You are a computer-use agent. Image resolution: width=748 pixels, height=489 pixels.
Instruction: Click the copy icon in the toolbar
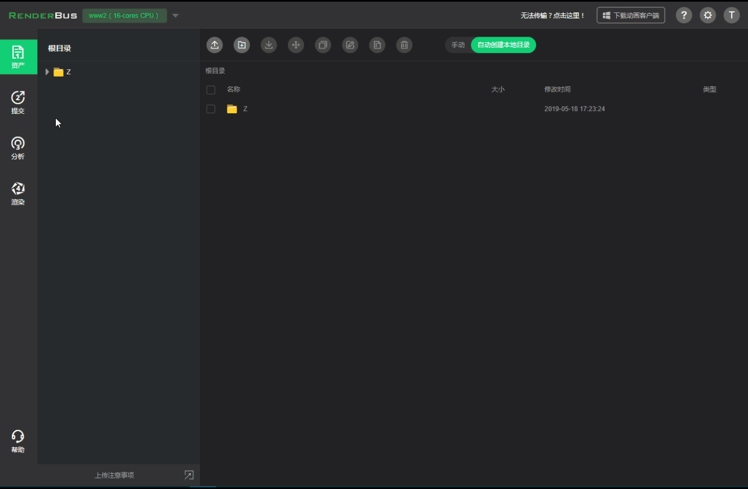(x=323, y=45)
